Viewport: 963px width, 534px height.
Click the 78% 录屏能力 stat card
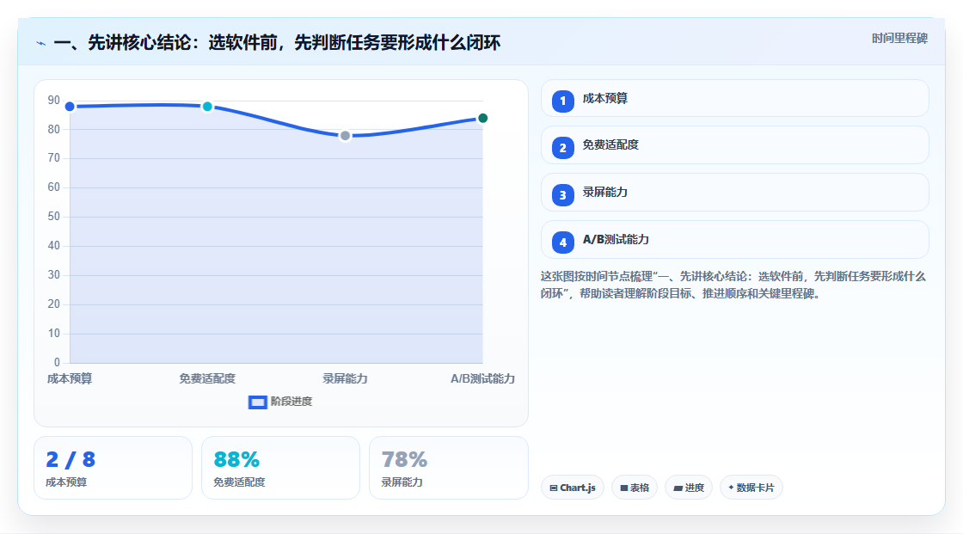click(x=448, y=468)
